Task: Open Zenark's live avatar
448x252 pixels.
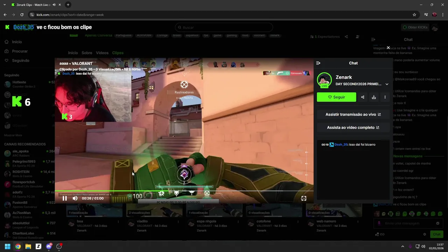Action: point(324,80)
